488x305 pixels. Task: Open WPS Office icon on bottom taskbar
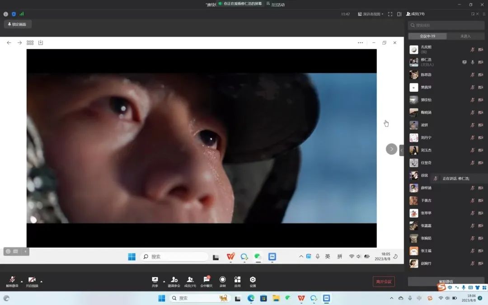301,298
